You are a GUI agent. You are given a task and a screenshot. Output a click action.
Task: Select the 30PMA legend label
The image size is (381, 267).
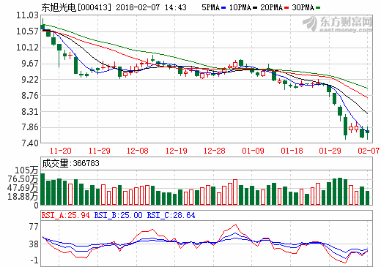[x=303, y=7]
